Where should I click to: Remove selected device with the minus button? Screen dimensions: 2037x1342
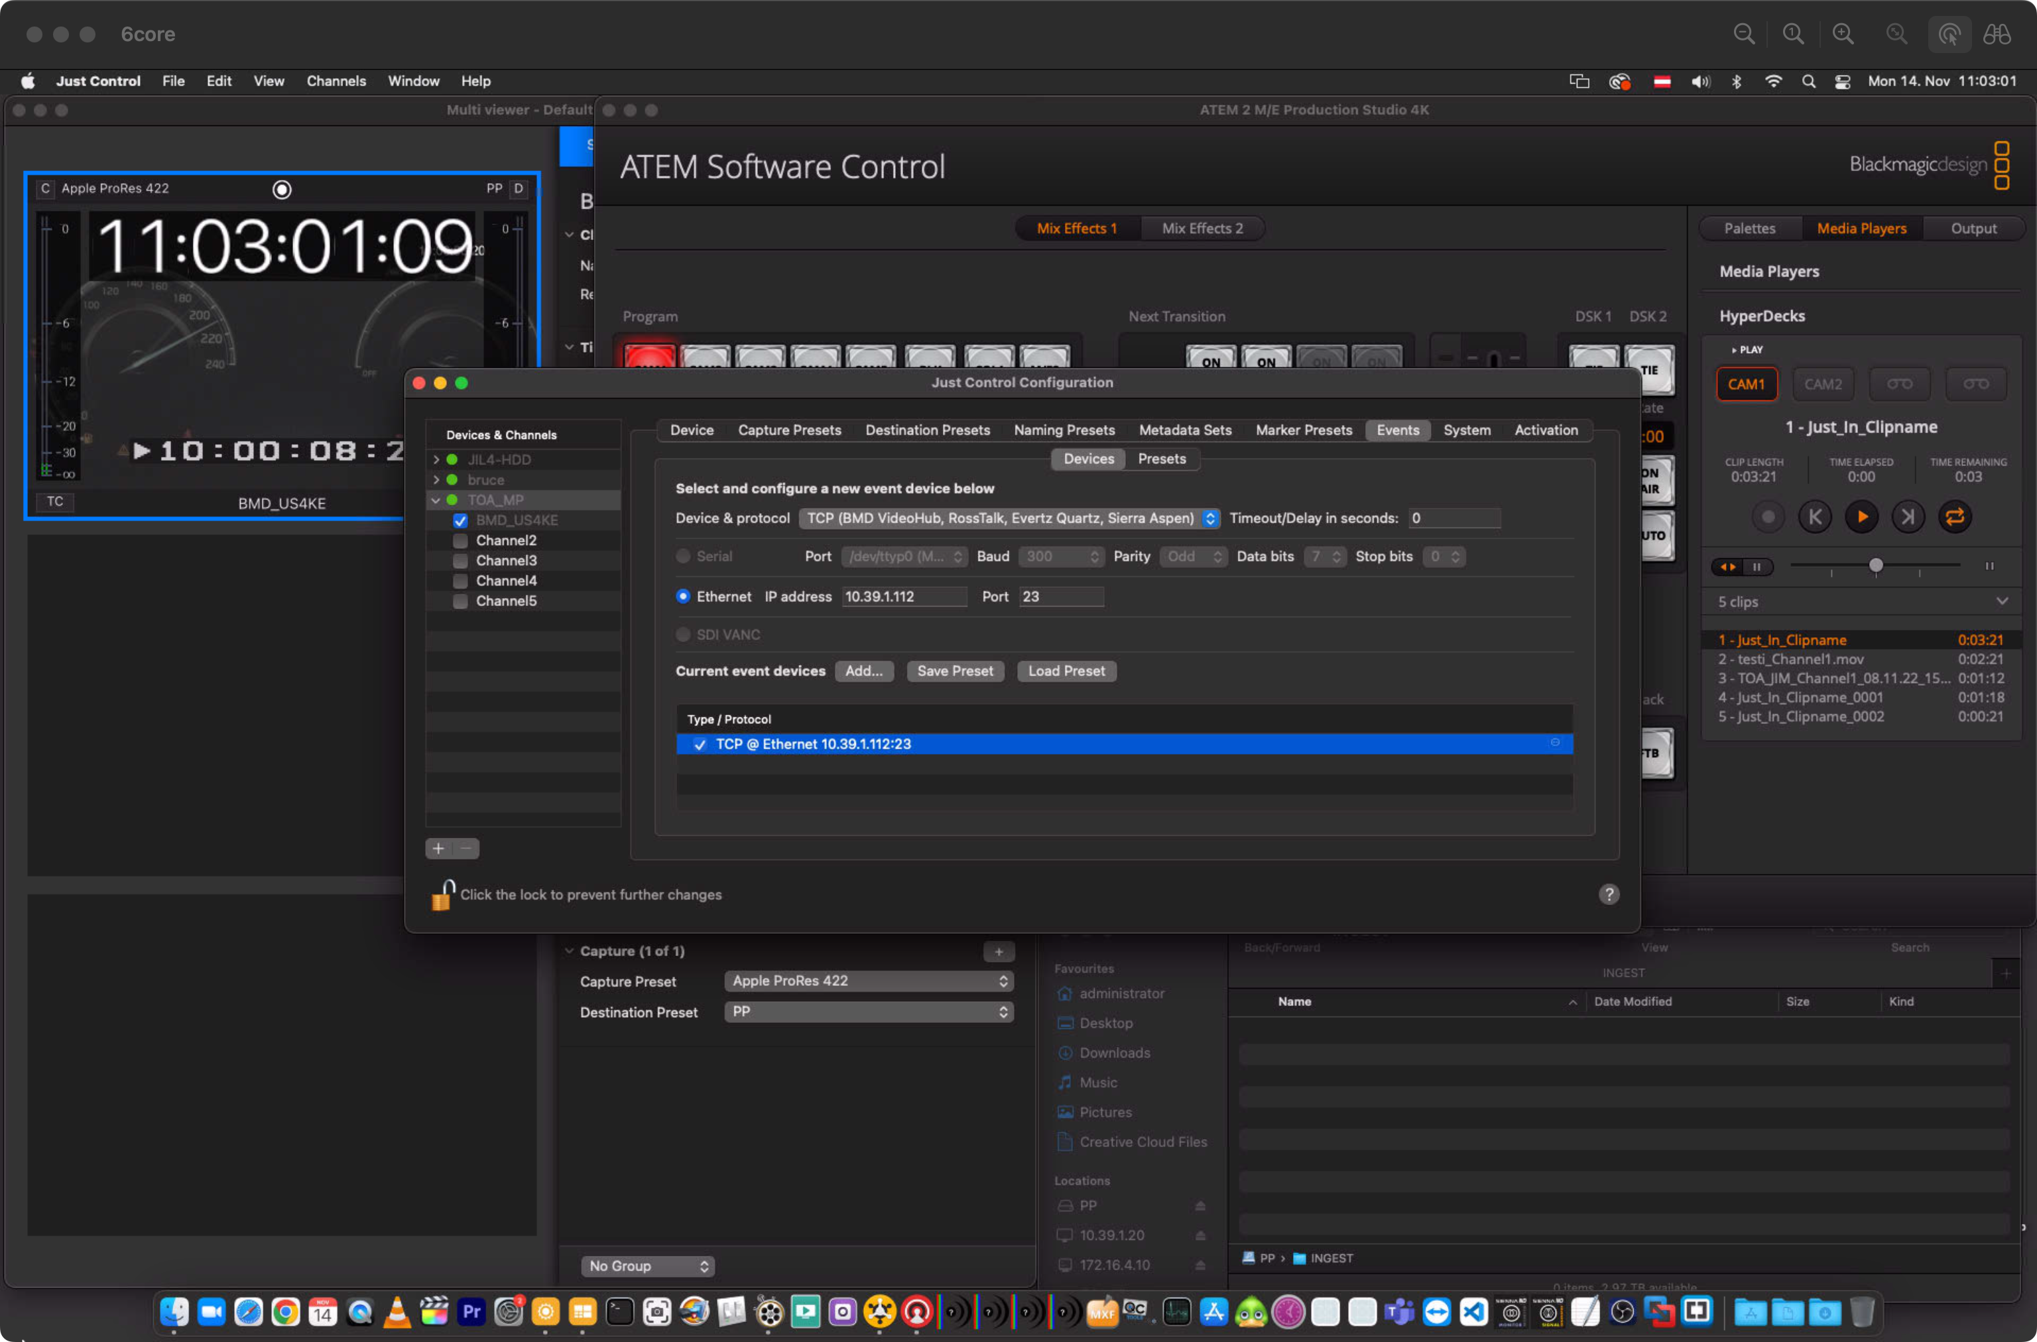[x=465, y=847]
